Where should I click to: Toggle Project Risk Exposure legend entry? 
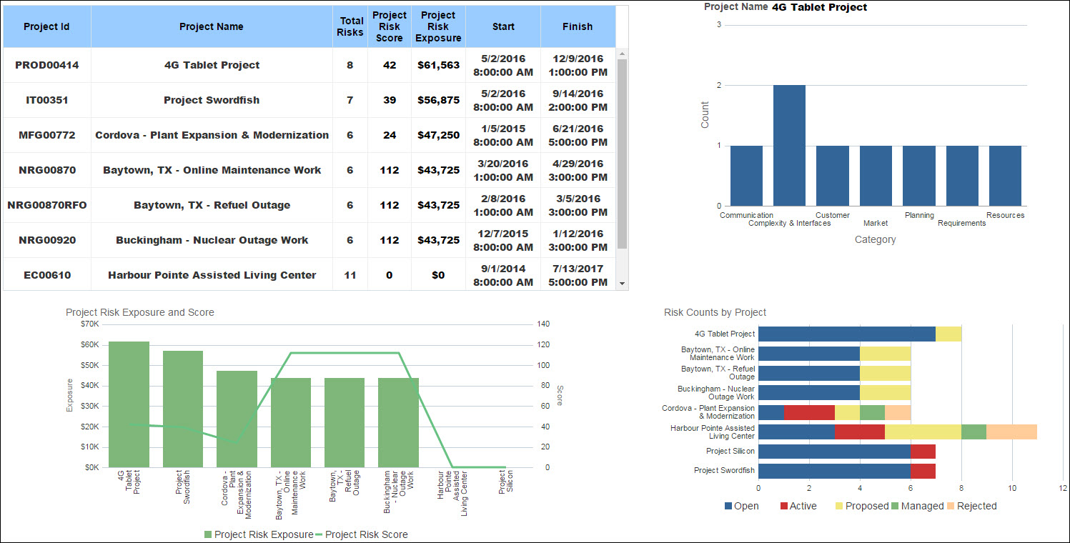pyautogui.click(x=259, y=534)
